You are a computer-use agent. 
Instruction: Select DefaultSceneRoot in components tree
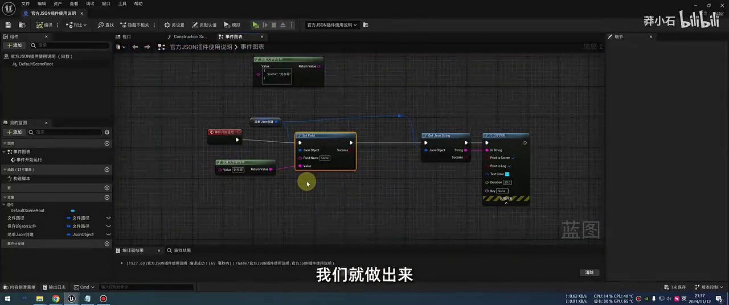click(x=35, y=64)
